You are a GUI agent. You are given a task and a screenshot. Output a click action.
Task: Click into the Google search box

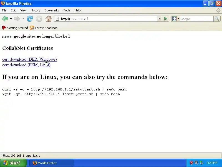pos(197,19)
